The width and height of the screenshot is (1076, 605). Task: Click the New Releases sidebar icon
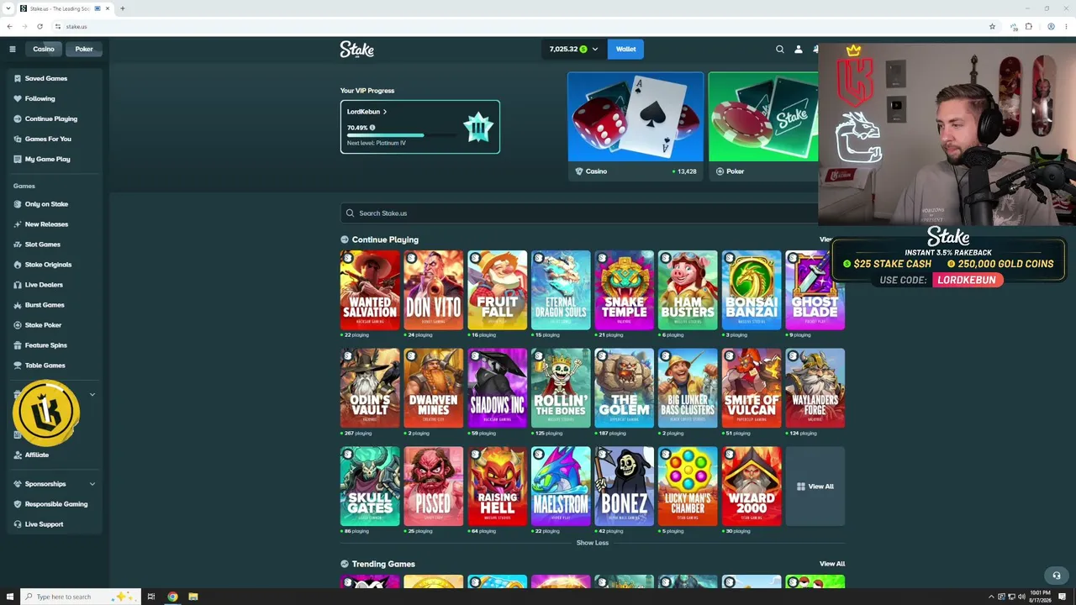tap(18, 224)
